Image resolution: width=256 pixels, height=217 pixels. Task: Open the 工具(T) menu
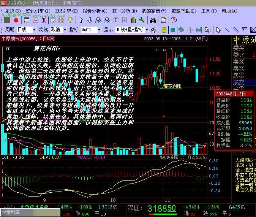pos(209,11)
